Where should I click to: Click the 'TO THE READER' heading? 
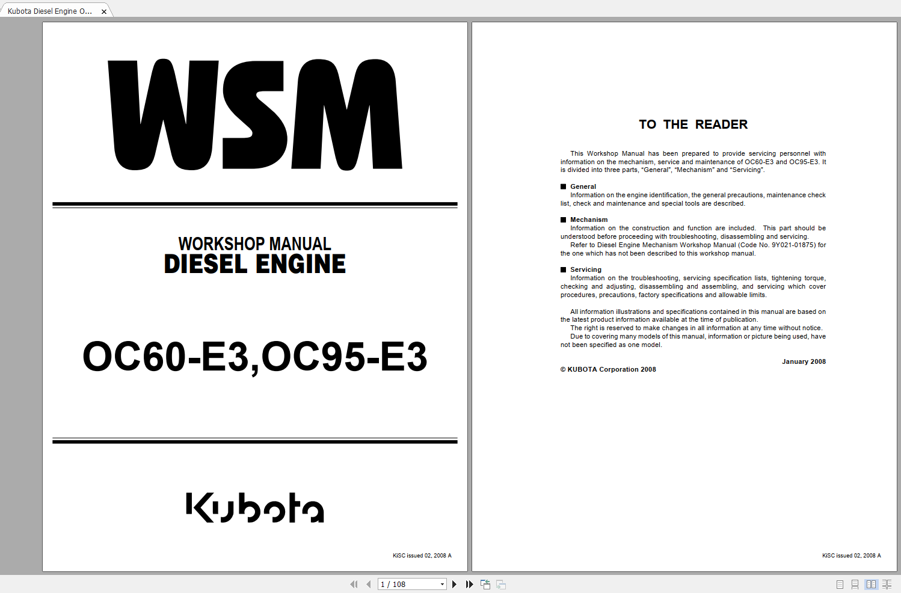(693, 124)
